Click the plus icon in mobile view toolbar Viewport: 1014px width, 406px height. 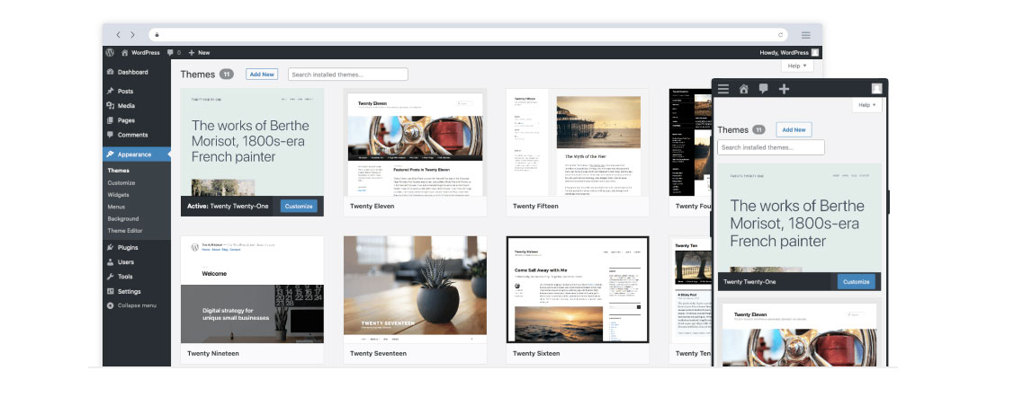(784, 89)
